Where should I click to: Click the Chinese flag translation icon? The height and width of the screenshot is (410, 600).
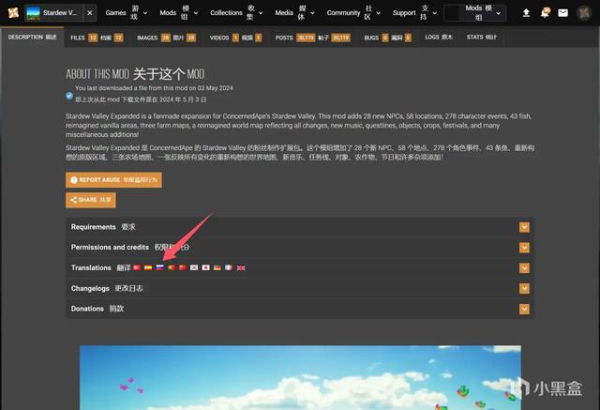pos(183,267)
